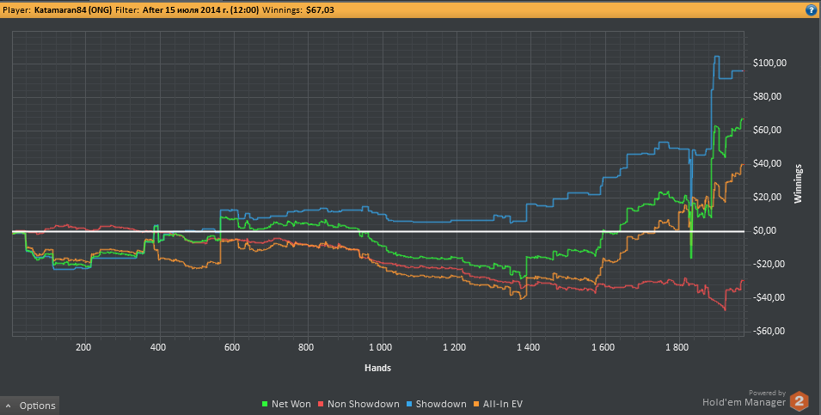Toggle the Net Won series via its legend label
The height and width of the screenshot is (415, 821).
(x=291, y=404)
